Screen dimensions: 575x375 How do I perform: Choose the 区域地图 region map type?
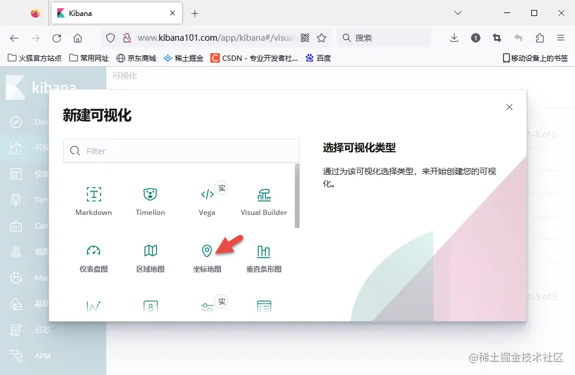(x=150, y=258)
